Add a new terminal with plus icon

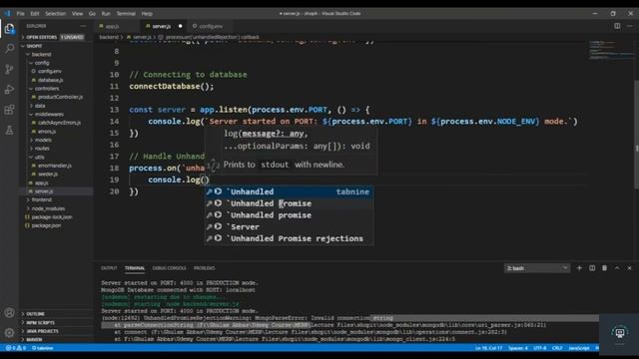pyautogui.click(x=579, y=268)
